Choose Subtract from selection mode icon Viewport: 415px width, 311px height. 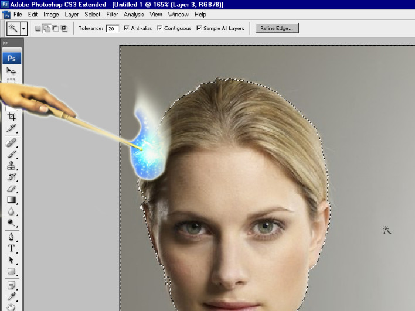coord(55,28)
